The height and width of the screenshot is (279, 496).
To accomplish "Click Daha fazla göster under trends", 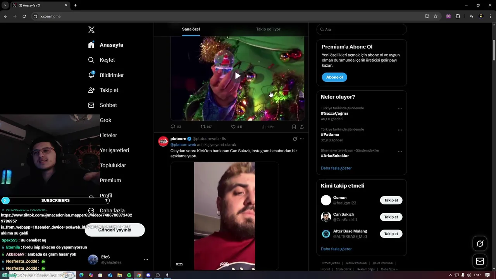I will 336,168.
